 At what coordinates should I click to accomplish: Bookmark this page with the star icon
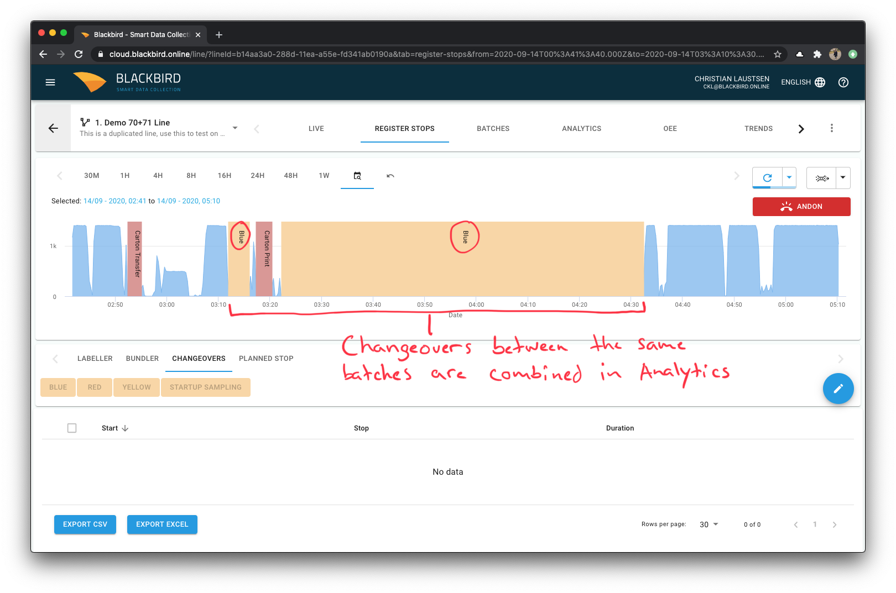coord(778,54)
